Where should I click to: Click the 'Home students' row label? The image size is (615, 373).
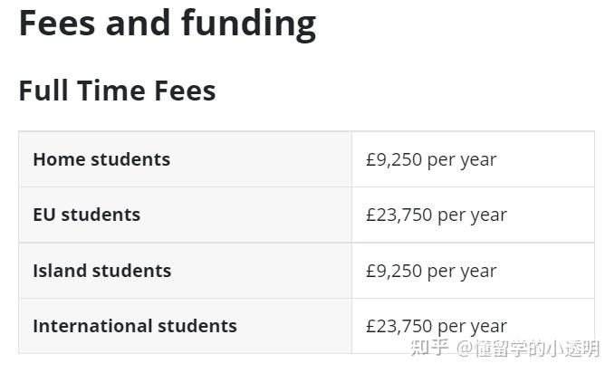tap(101, 159)
